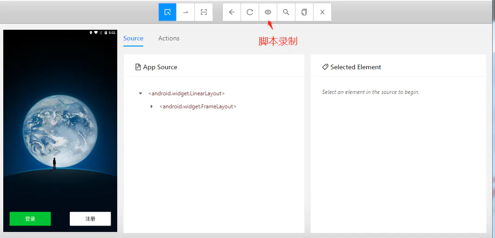Click the Wi-Fi icon in phone status bar
495x238 pixels.
click(x=96, y=33)
